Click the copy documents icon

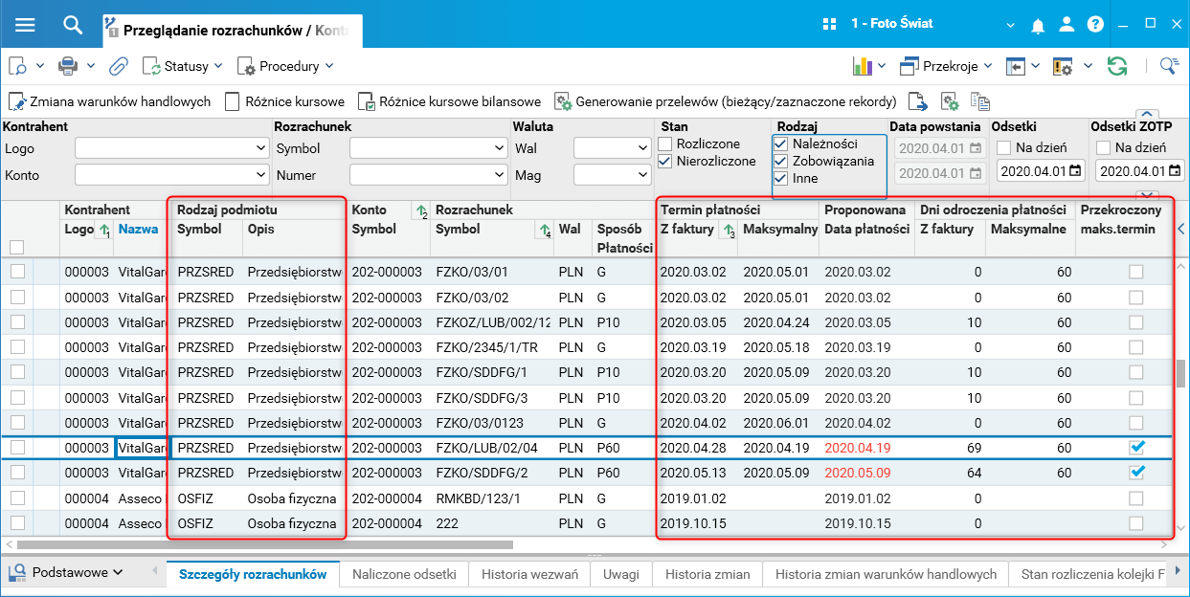(979, 101)
